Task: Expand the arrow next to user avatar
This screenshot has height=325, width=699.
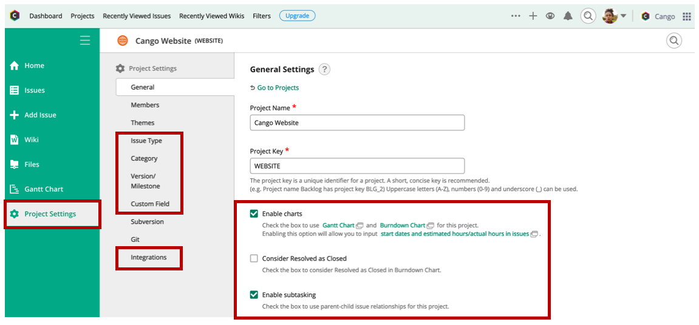Action: pyautogui.click(x=623, y=16)
